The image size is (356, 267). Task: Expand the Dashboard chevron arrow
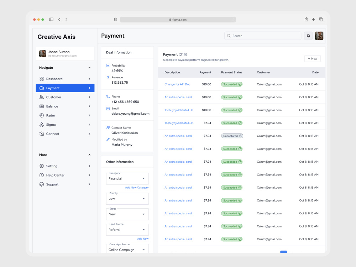tap(89, 79)
